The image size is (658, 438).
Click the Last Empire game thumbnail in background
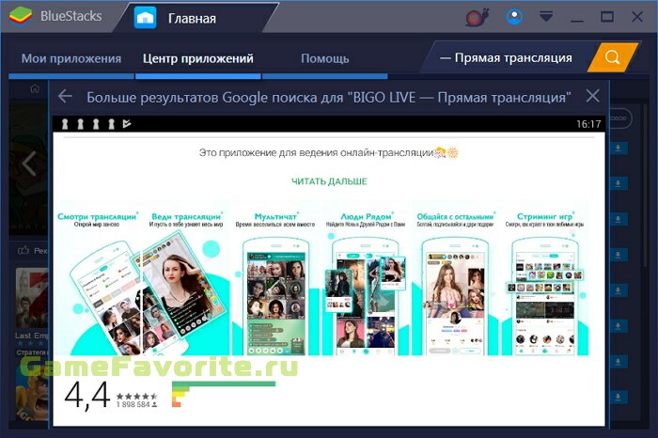point(32,298)
